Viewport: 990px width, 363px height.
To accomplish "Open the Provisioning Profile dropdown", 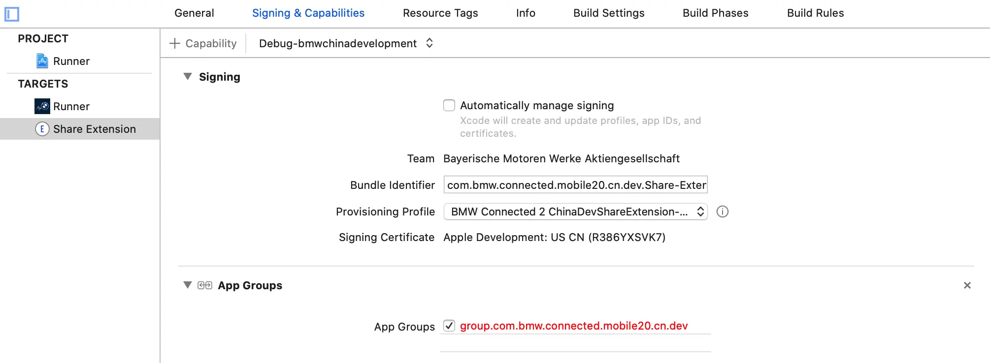I will 575,212.
